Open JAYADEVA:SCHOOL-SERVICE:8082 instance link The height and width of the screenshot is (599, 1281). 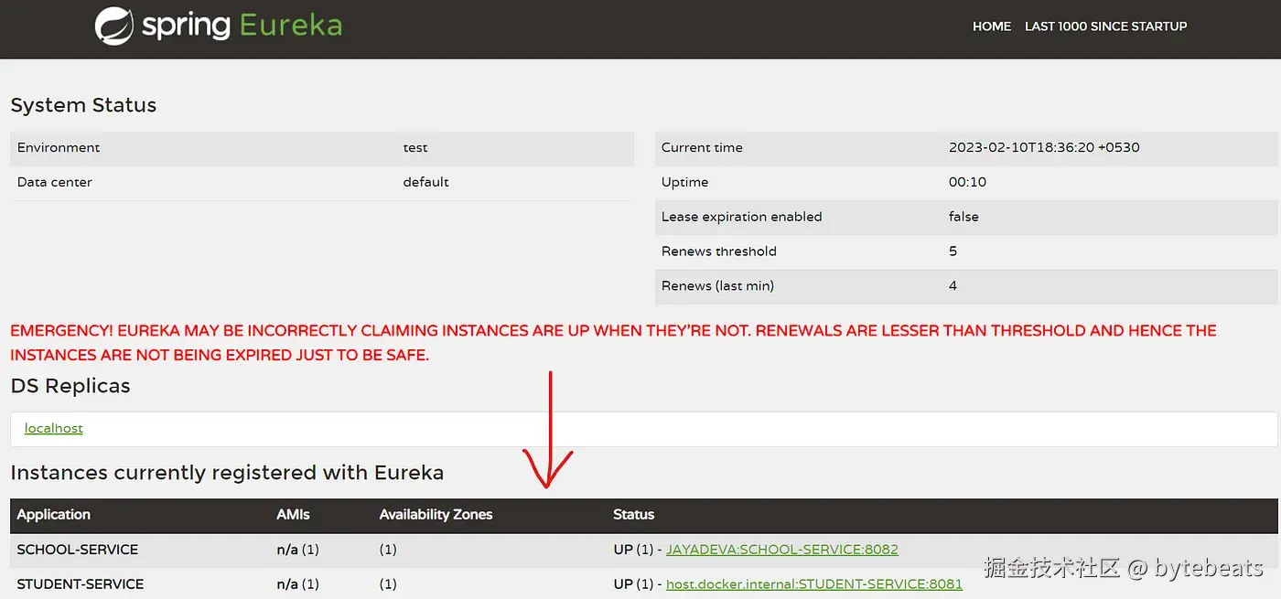point(782,550)
